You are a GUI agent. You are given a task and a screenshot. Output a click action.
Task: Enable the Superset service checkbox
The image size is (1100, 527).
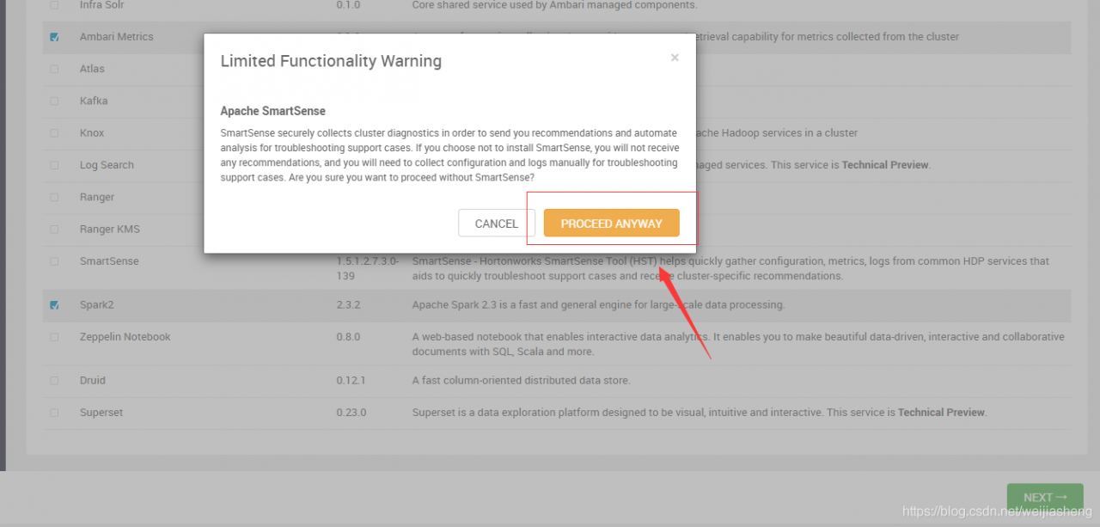pos(55,413)
